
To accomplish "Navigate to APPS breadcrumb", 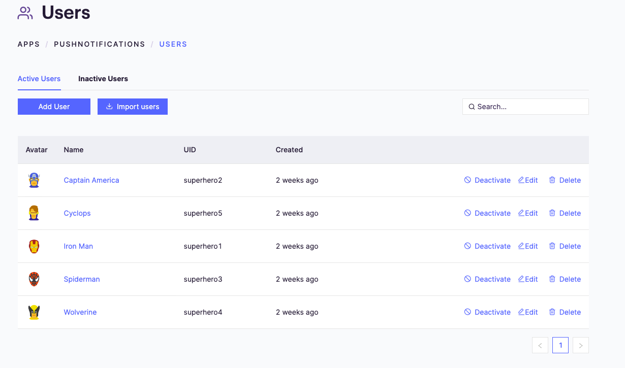I will [28, 44].
